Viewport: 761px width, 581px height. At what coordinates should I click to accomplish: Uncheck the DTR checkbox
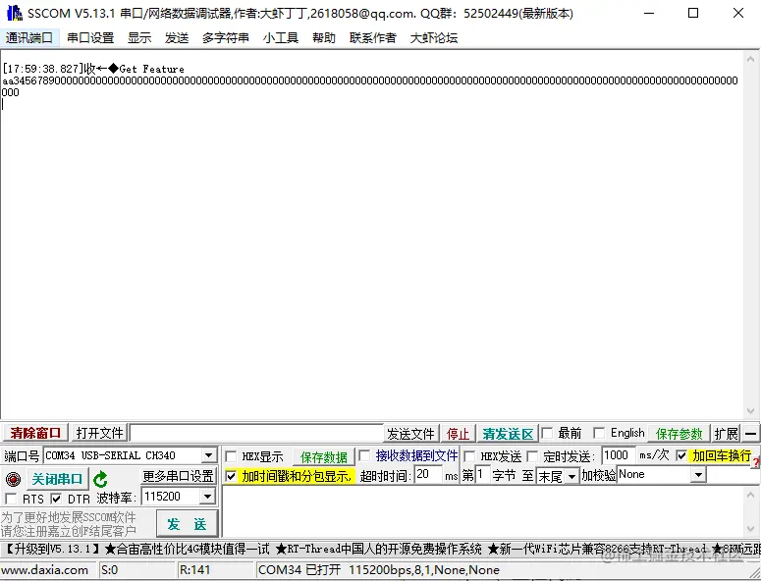pos(56,499)
